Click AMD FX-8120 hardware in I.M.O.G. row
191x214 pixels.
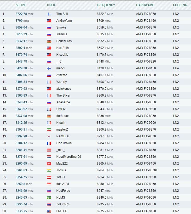146,211
